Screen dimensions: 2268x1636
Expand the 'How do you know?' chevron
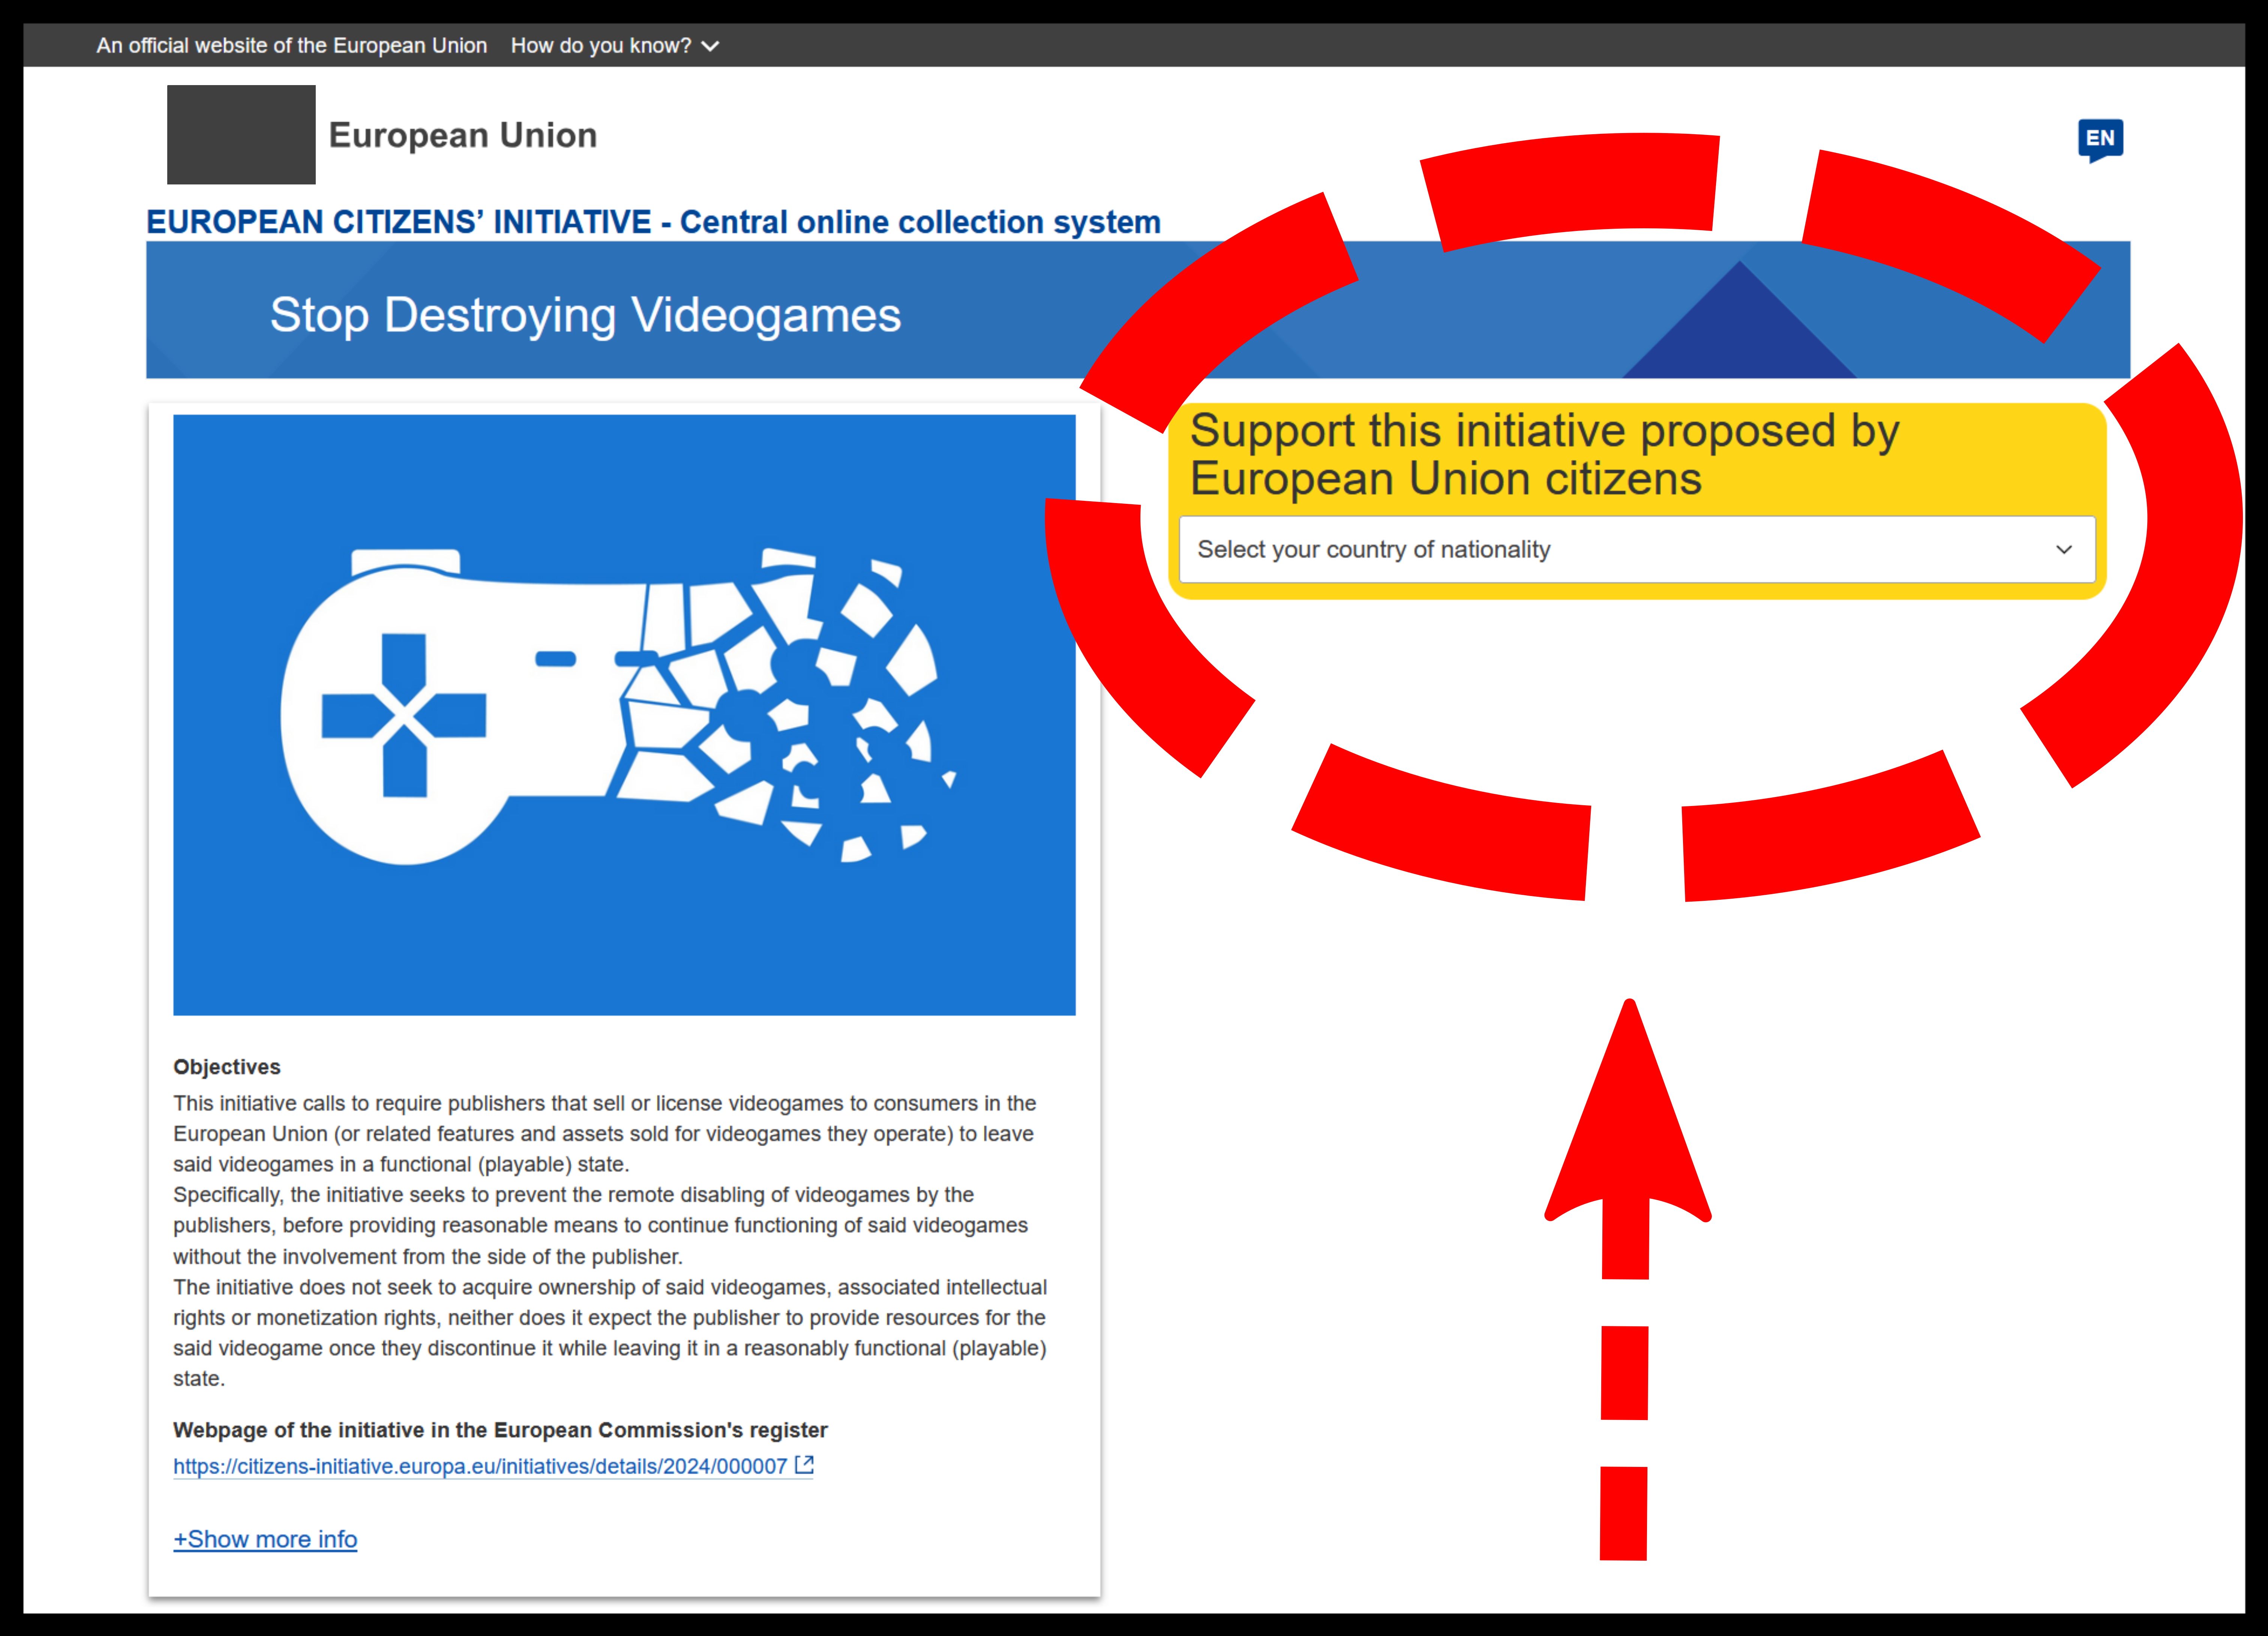(x=710, y=46)
